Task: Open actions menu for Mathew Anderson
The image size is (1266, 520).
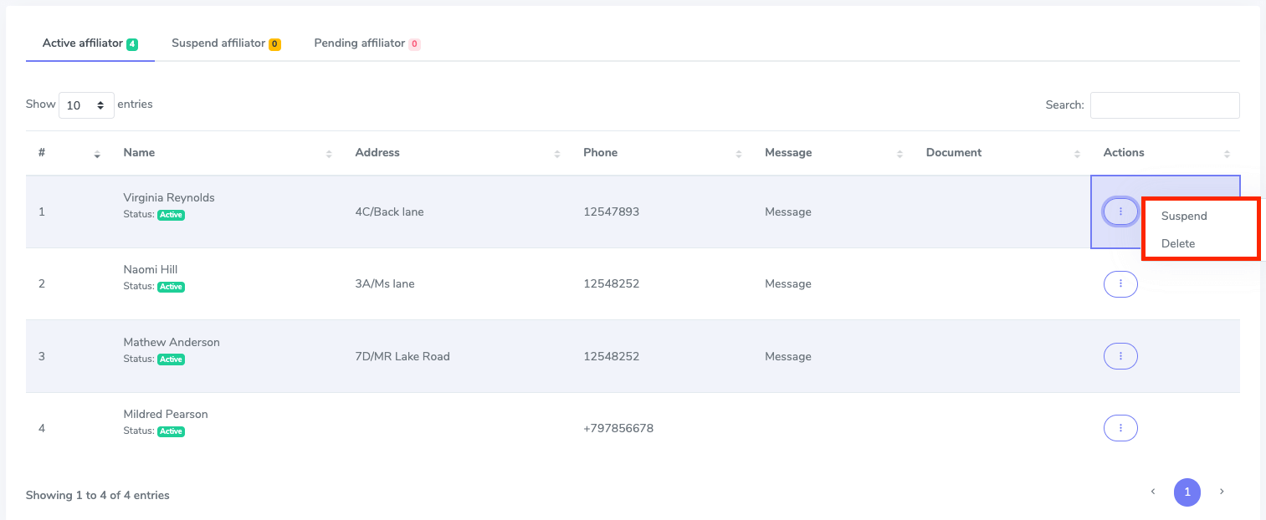Action: pyautogui.click(x=1120, y=356)
